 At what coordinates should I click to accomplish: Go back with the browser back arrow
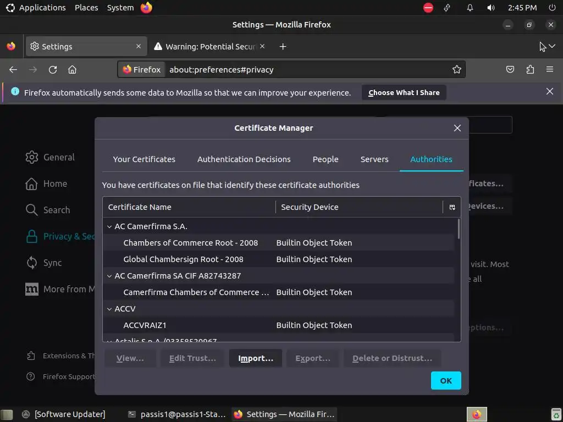point(13,70)
